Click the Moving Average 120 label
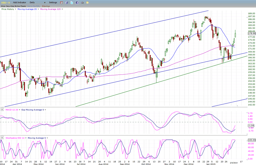256x165 pixels. (x=51, y=9)
